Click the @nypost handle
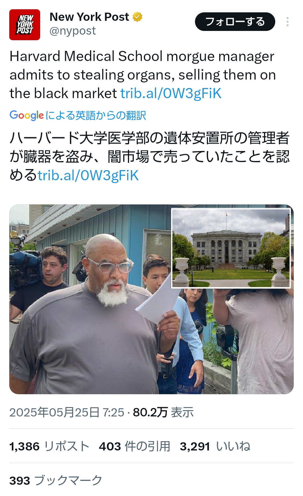This screenshot has height=496, width=303. coord(73,31)
